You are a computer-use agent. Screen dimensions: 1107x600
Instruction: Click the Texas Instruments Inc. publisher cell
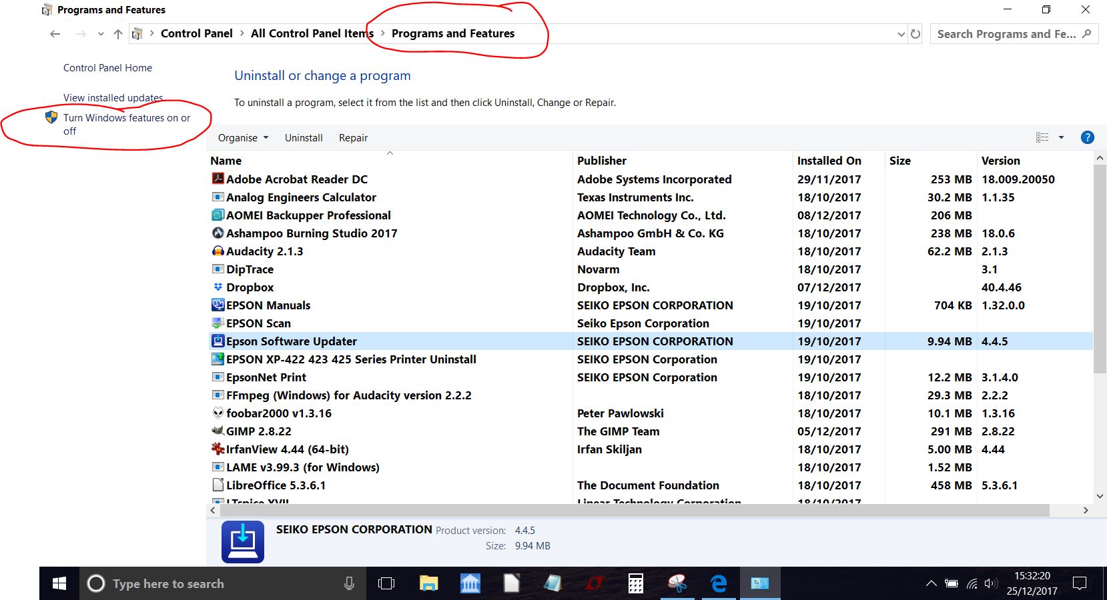(x=635, y=197)
